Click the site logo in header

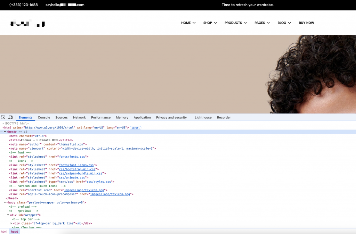pyautogui.click(x=27, y=24)
